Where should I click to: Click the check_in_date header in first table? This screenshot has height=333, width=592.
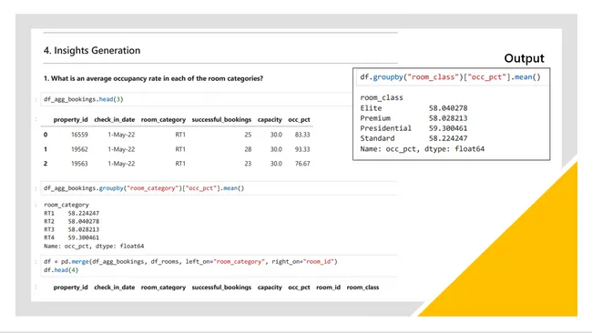click(115, 119)
